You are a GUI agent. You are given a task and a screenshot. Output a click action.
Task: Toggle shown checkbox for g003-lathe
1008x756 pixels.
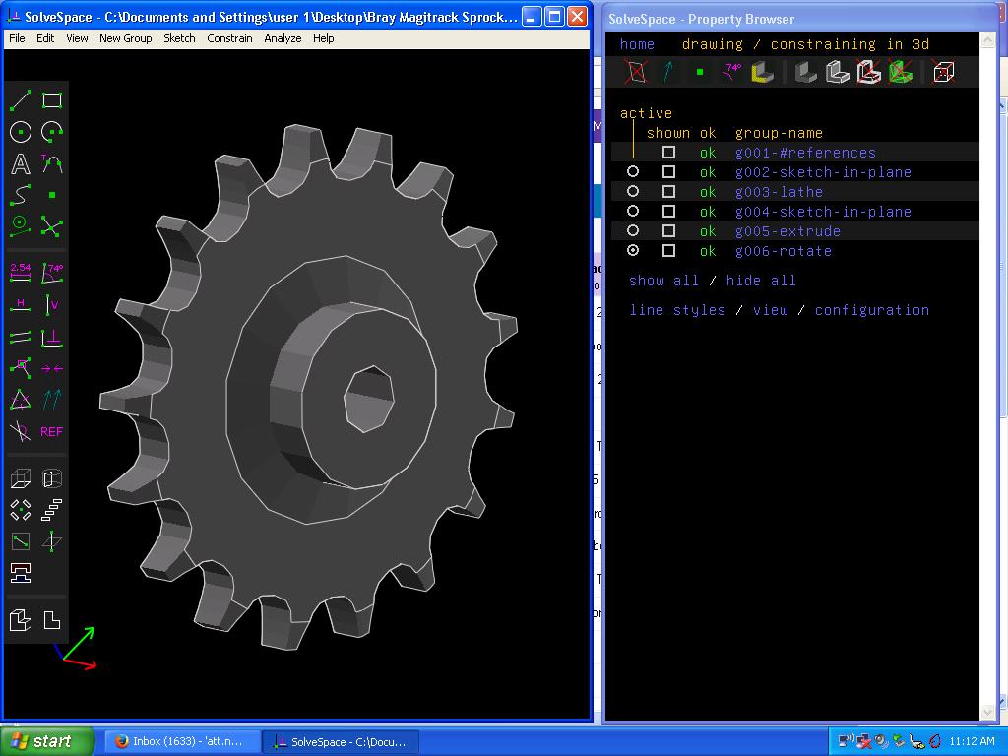click(668, 192)
